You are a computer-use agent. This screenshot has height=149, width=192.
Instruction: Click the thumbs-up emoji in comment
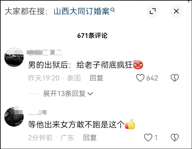[x=130, y=124]
